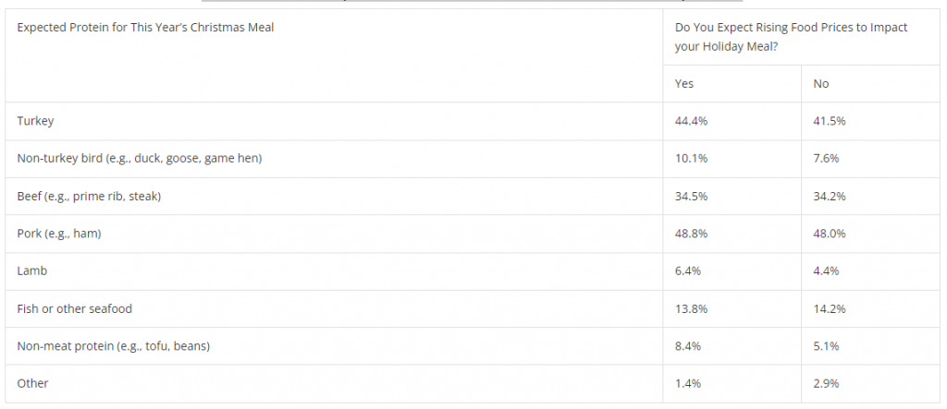
Task: Select the 34.2% Beef No cell
Action: (x=828, y=197)
